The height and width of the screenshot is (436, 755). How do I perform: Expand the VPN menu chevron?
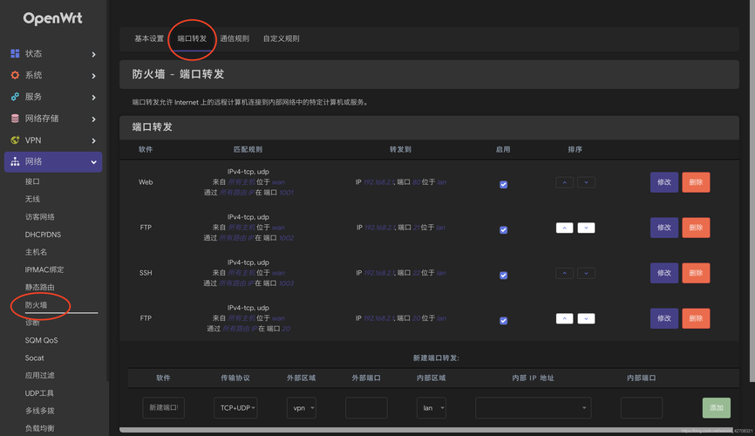(x=93, y=141)
